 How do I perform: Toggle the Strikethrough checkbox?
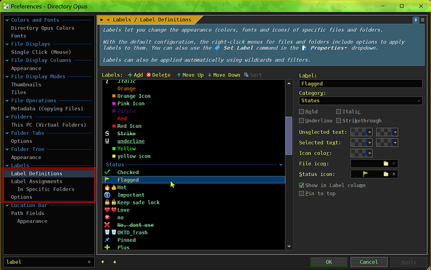point(338,121)
